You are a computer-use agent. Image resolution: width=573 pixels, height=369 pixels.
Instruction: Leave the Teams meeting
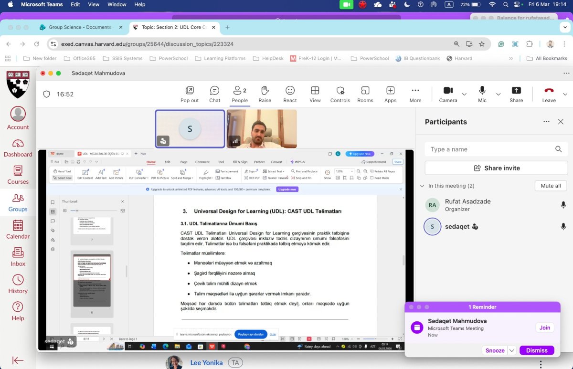(x=549, y=94)
